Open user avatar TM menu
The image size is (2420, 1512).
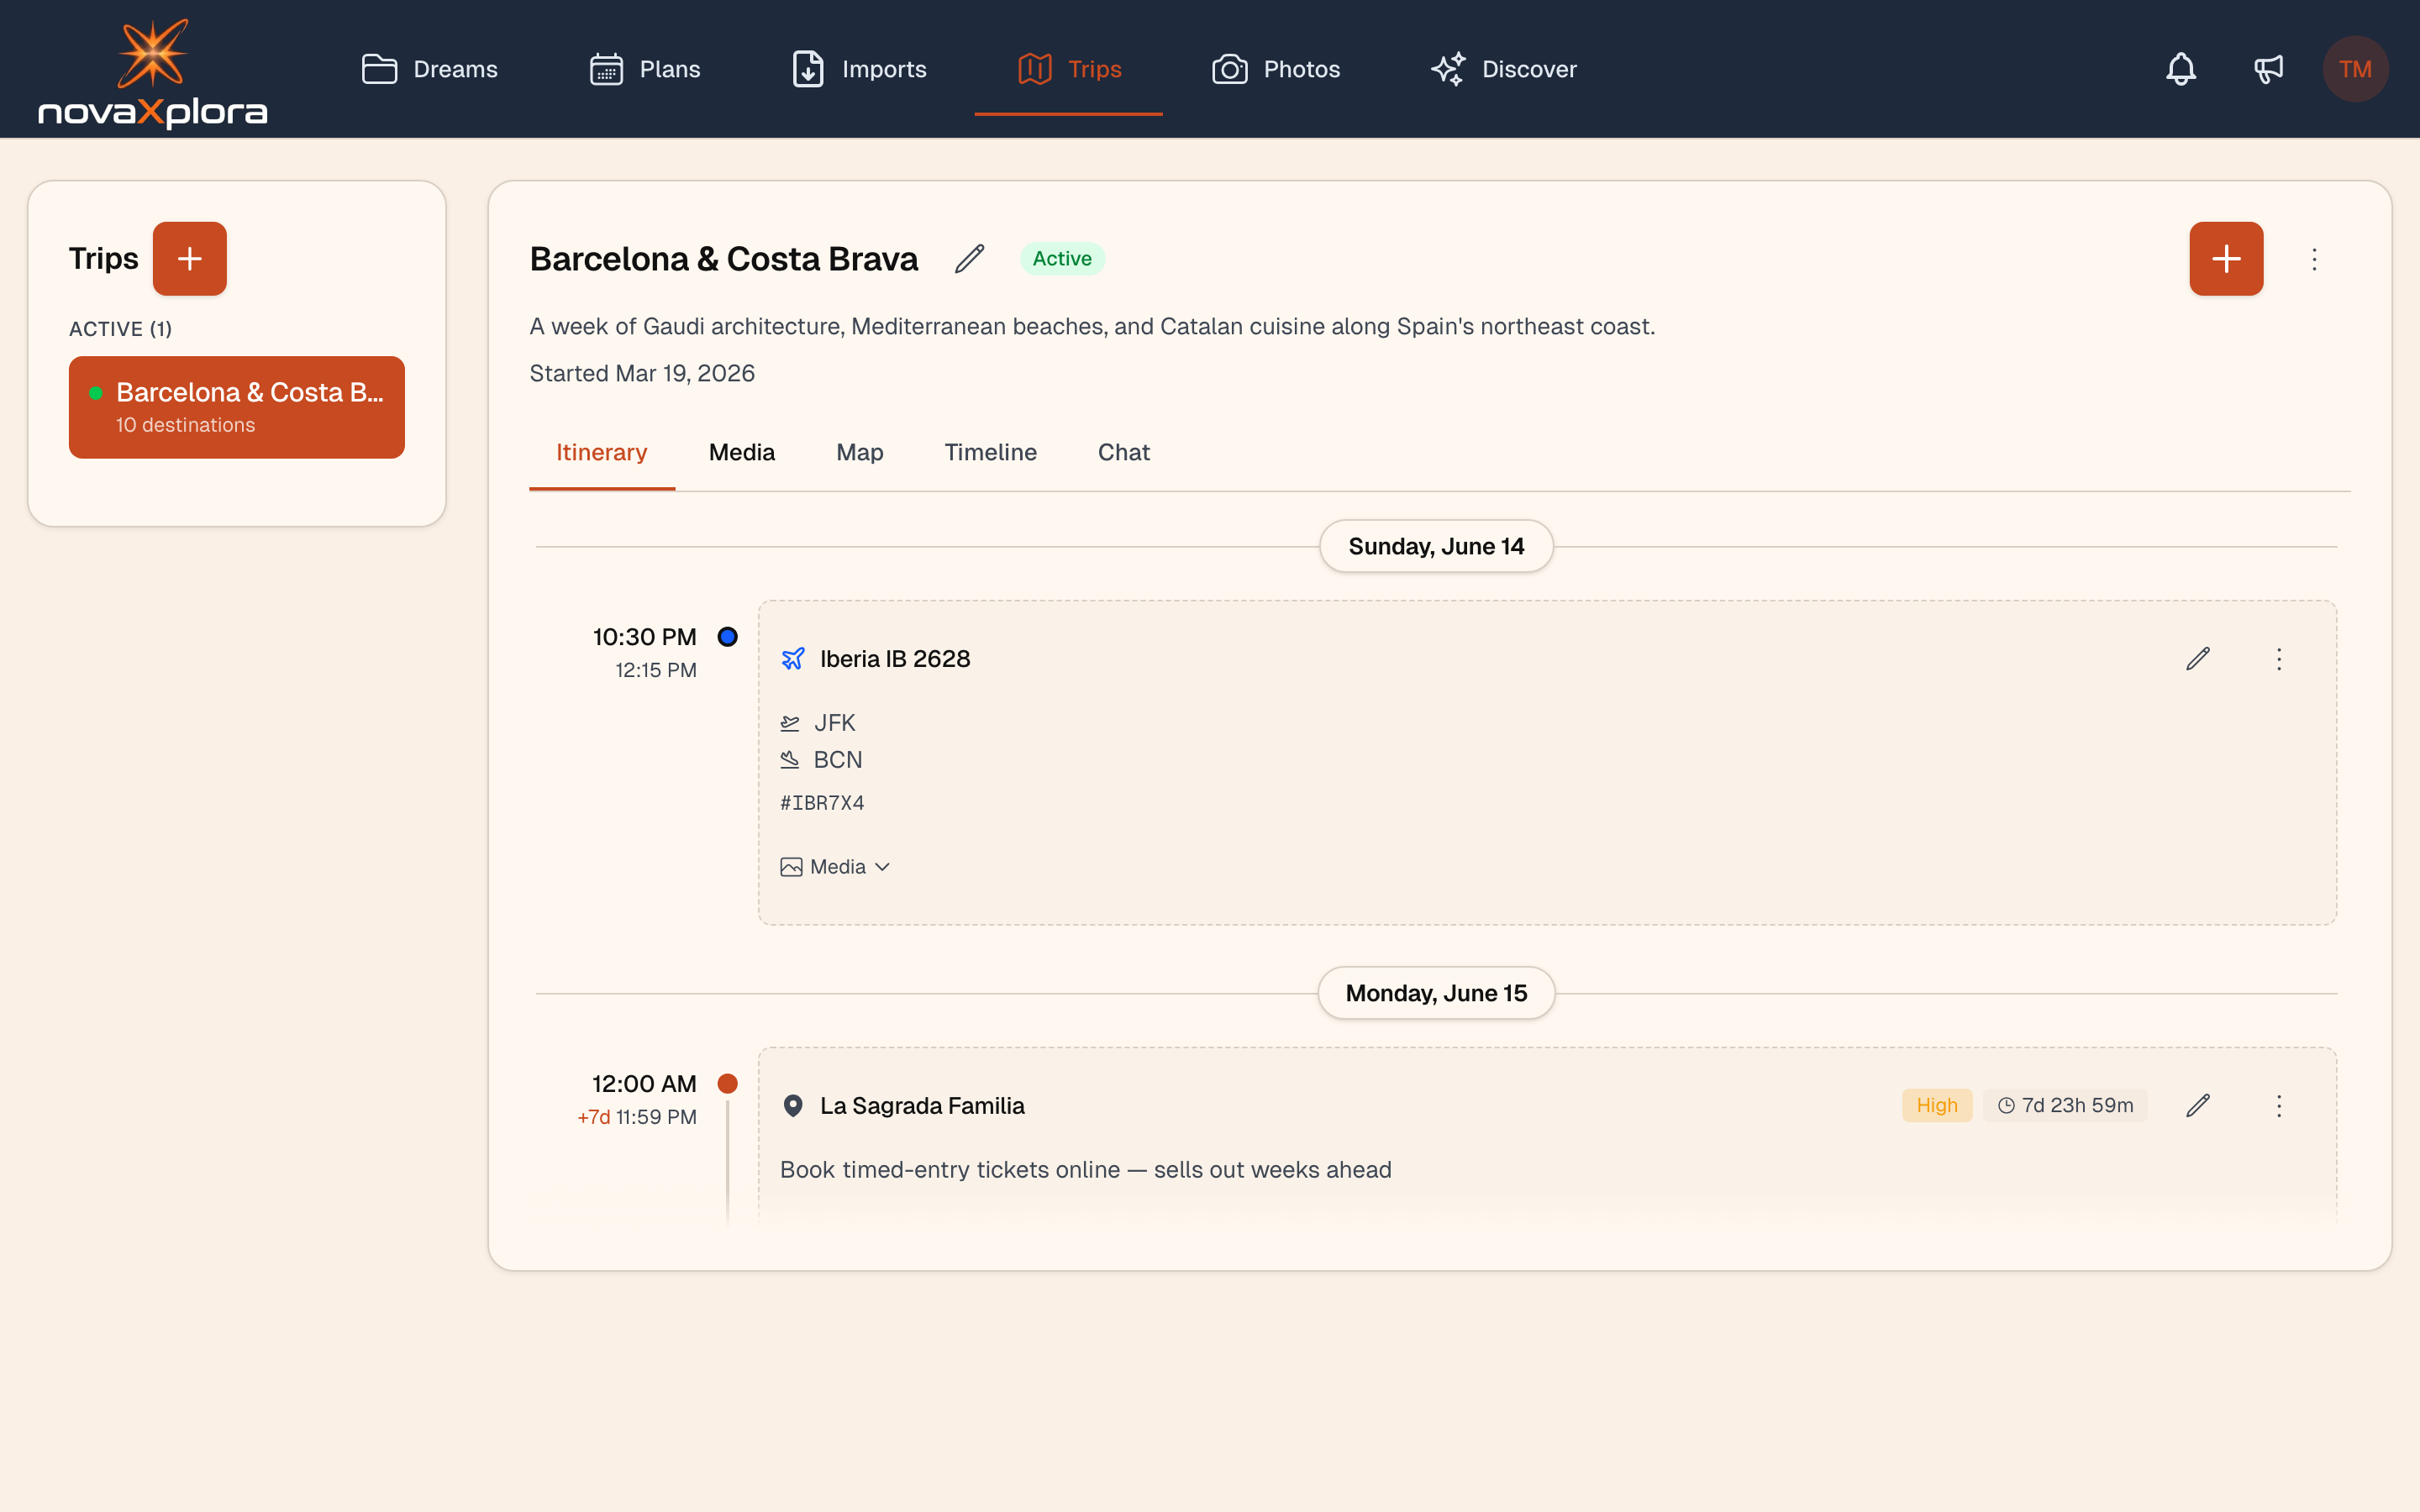coord(2354,69)
